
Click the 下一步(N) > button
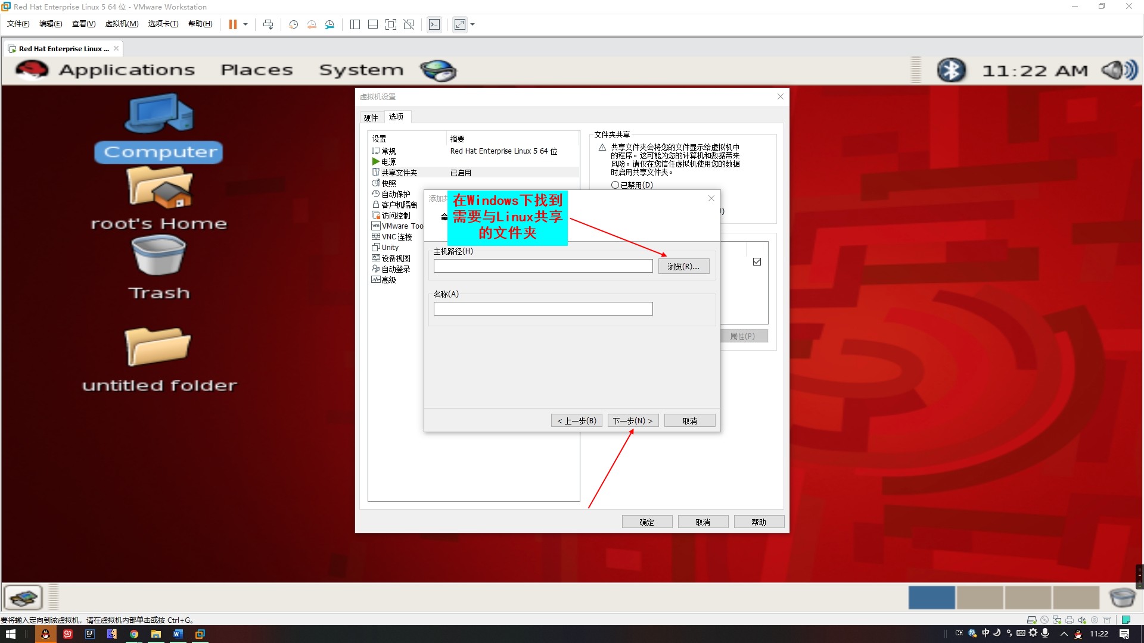(x=633, y=420)
